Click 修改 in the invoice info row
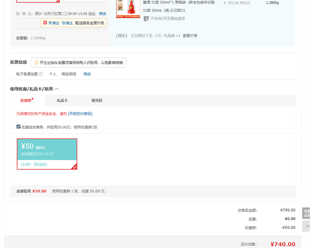The width and height of the screenshot is (310, 248). pos(87,74)
